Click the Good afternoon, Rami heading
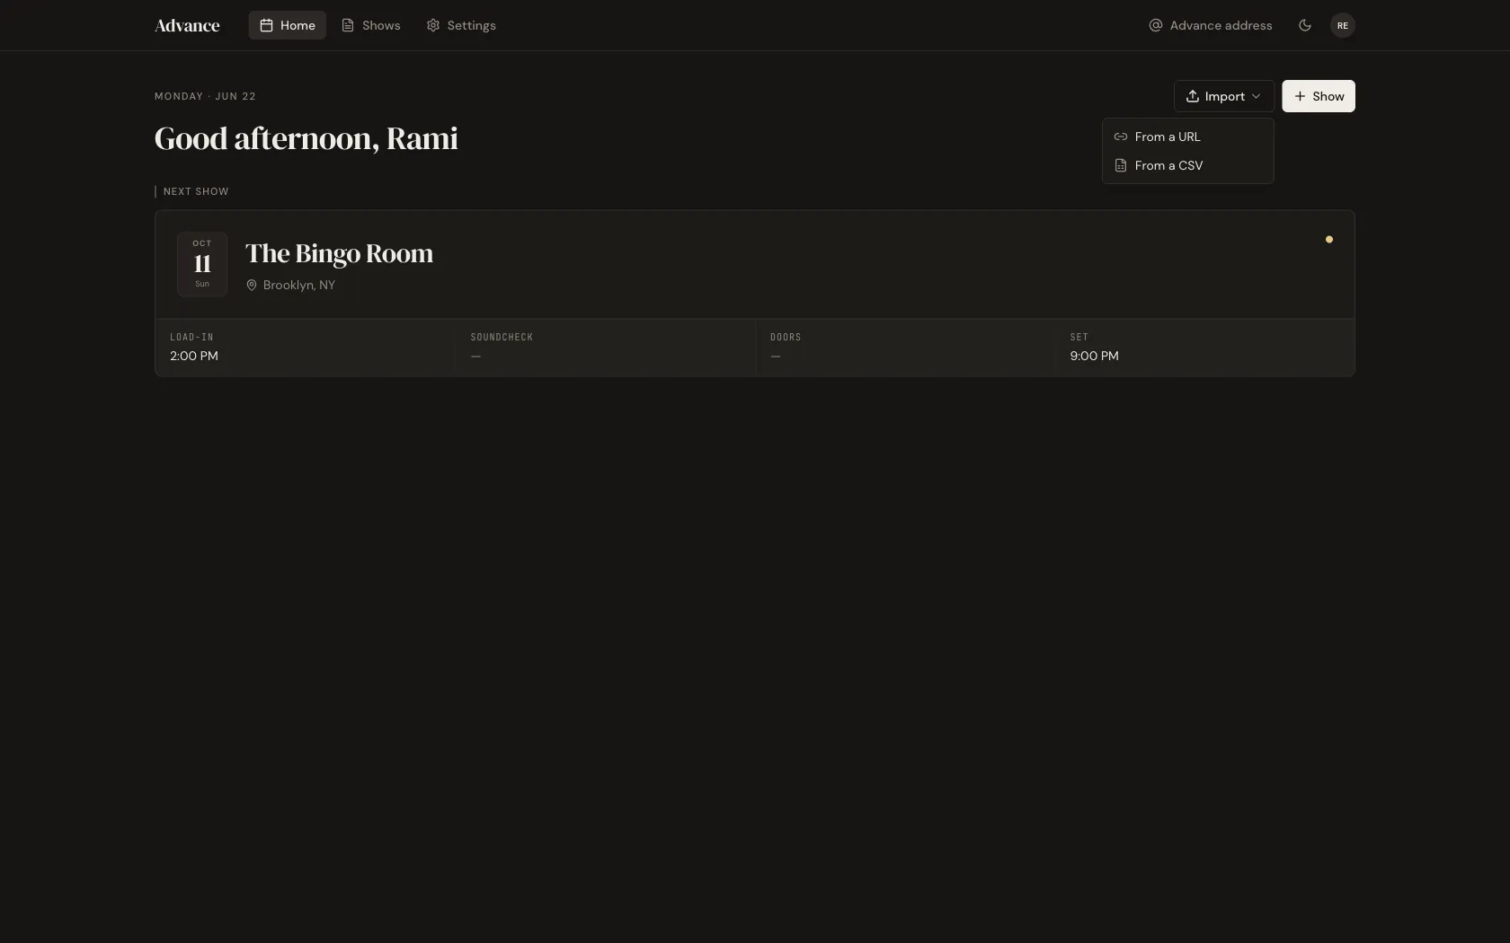Screen dimensions: 1510x943 pos(306,138)
